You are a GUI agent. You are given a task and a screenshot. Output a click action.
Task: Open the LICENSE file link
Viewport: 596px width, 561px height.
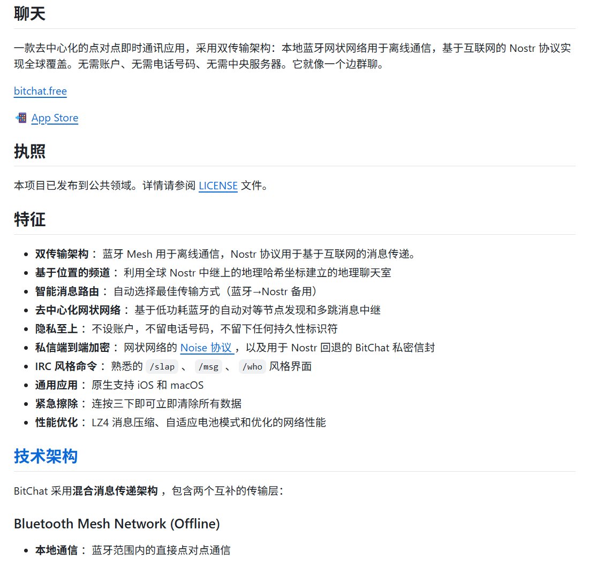(218, 186)
